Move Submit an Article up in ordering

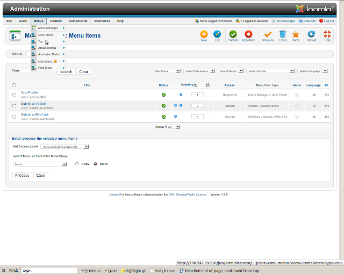175,105
